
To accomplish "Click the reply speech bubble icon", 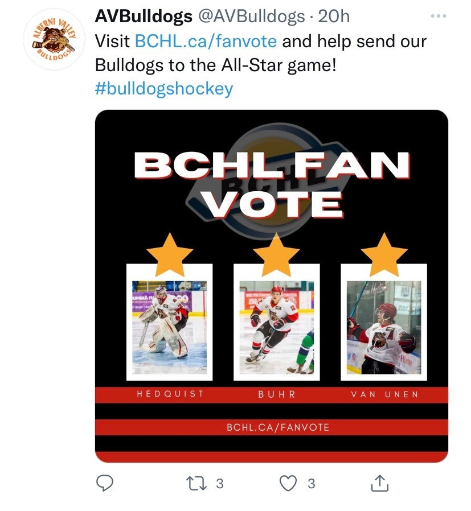I will pos(104,483).
